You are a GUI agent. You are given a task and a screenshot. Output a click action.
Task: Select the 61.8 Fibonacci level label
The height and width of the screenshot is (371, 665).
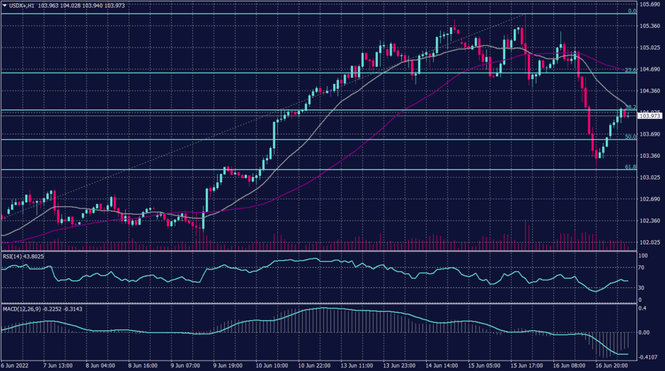(x=629, y=167)
